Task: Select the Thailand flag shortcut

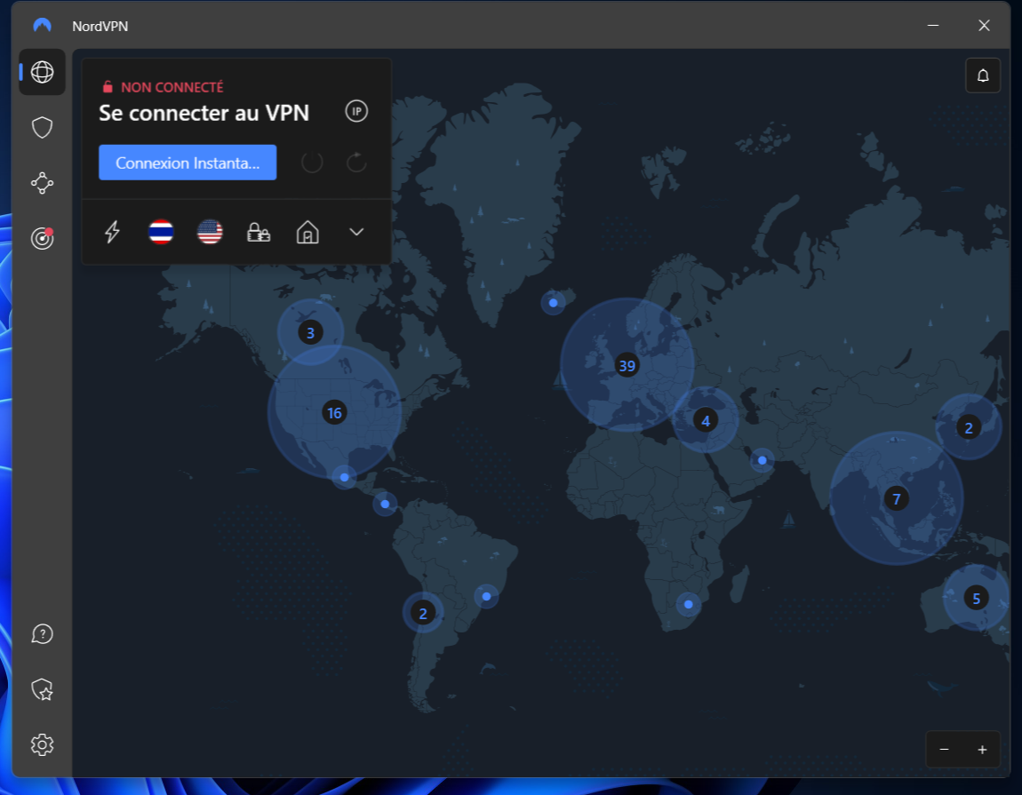Action: [x=161, y=232]
